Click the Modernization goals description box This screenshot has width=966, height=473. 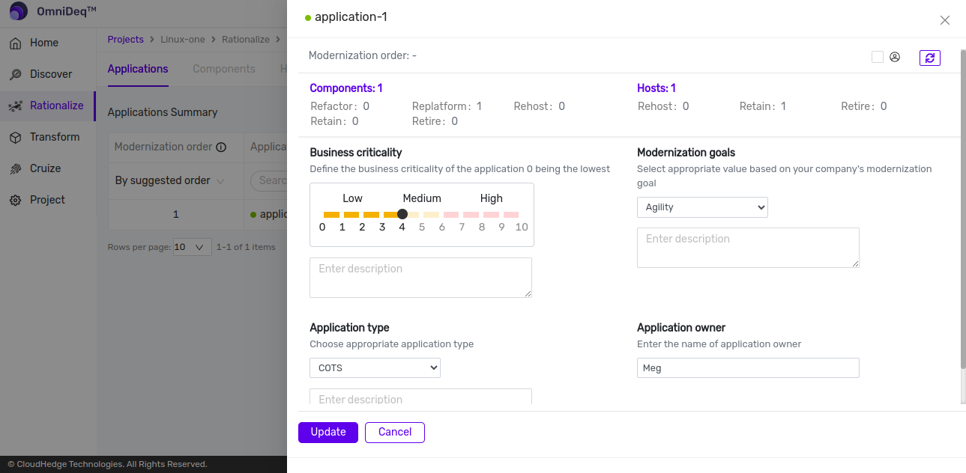click(x=748, y=248)
